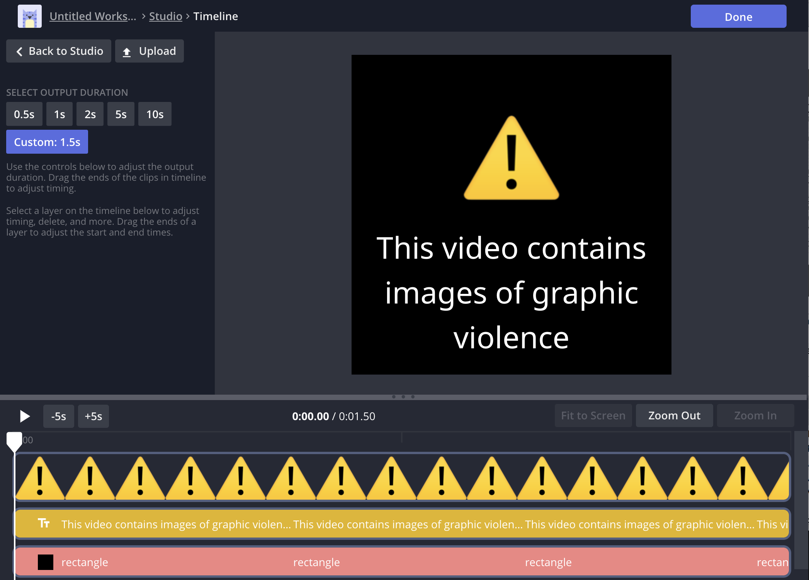Select the 0.5s duration preset
This screenshot has width=809, height=580.
pos(24,114)
